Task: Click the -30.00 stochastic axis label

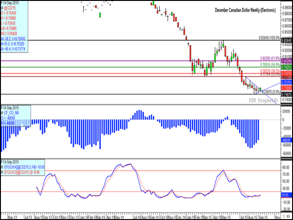Action: (287, 209)
